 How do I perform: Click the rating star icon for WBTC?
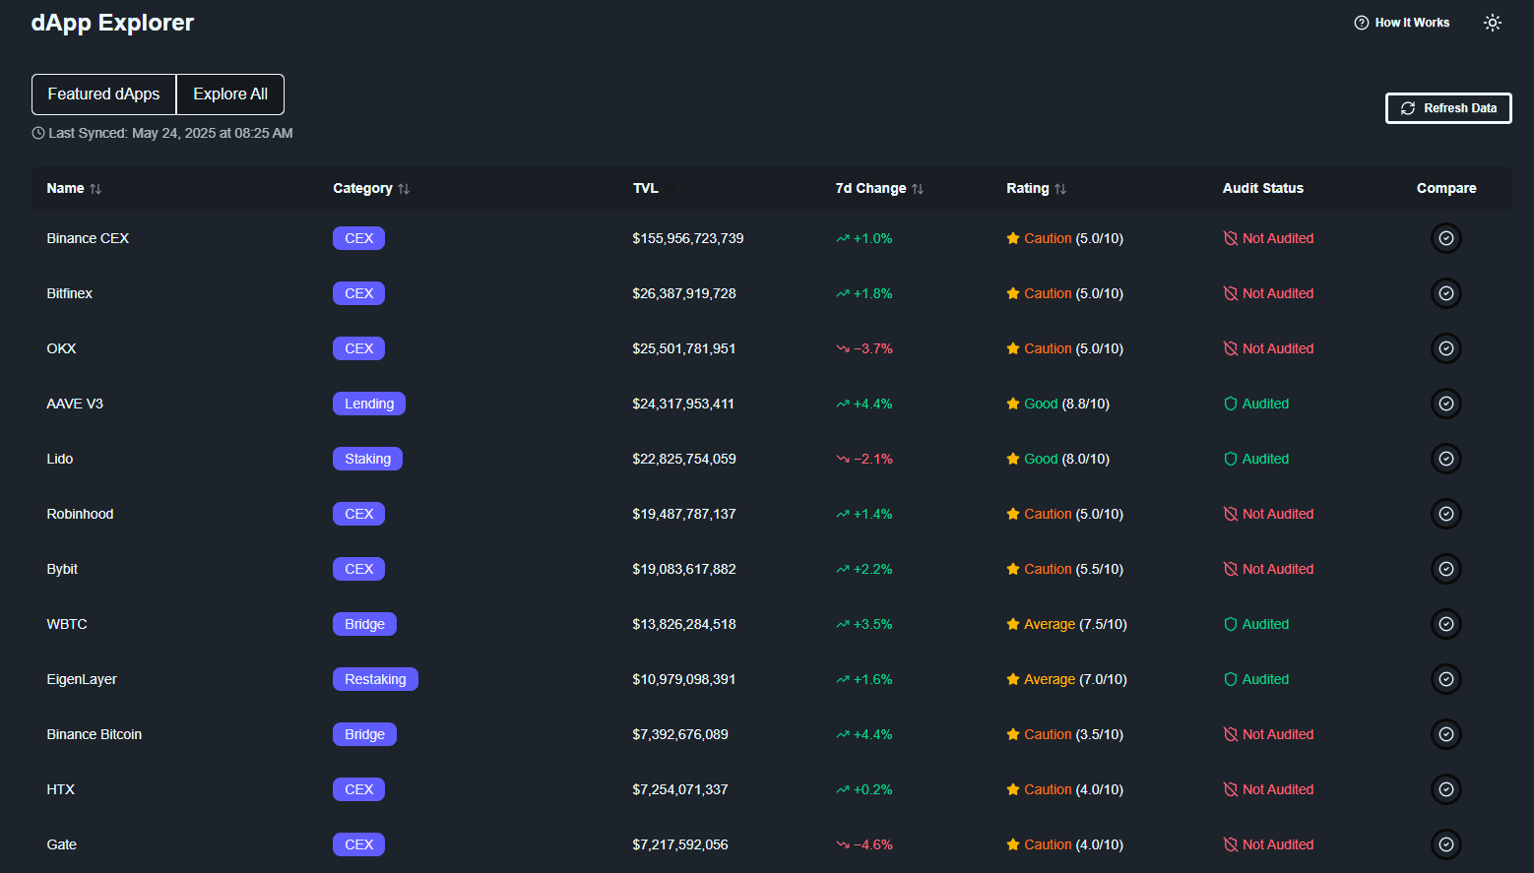[1013, 624]
